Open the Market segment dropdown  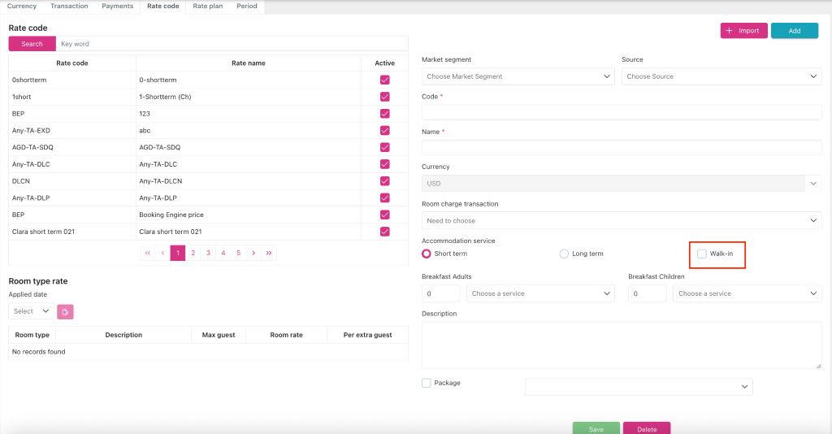(x=518, y=76)
